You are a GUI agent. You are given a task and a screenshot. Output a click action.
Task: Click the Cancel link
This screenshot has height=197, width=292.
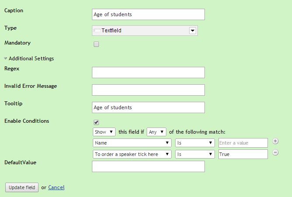point(56,187)
